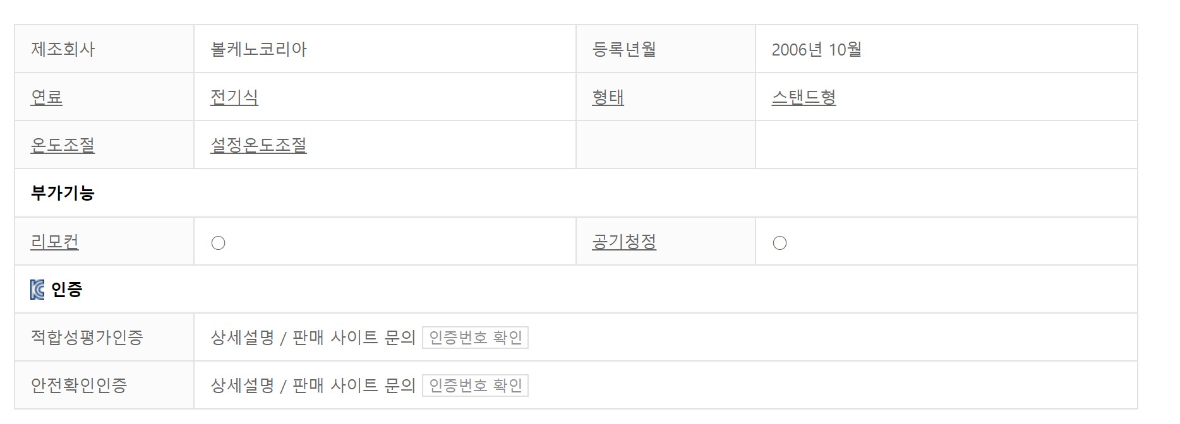Open the 형태 attribute link
The image size is (1180, 424).
coord(608,97)
